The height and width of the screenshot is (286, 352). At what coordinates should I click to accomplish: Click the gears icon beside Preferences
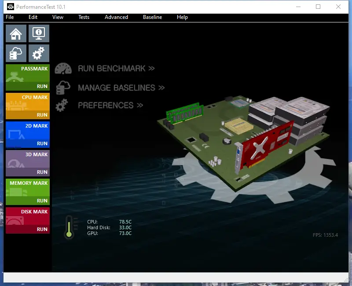click(x=62, y=105)
